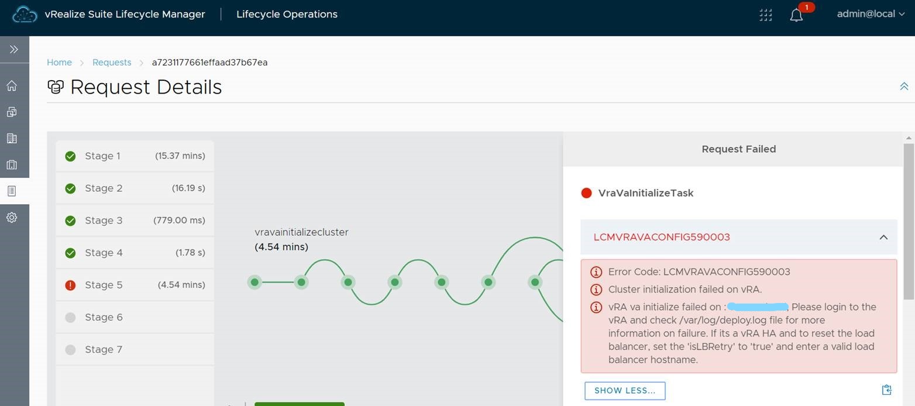The width and height of the screenshot is (915, 406).
Task: Click the sixth workflow graph node
Action: (489, 282)
